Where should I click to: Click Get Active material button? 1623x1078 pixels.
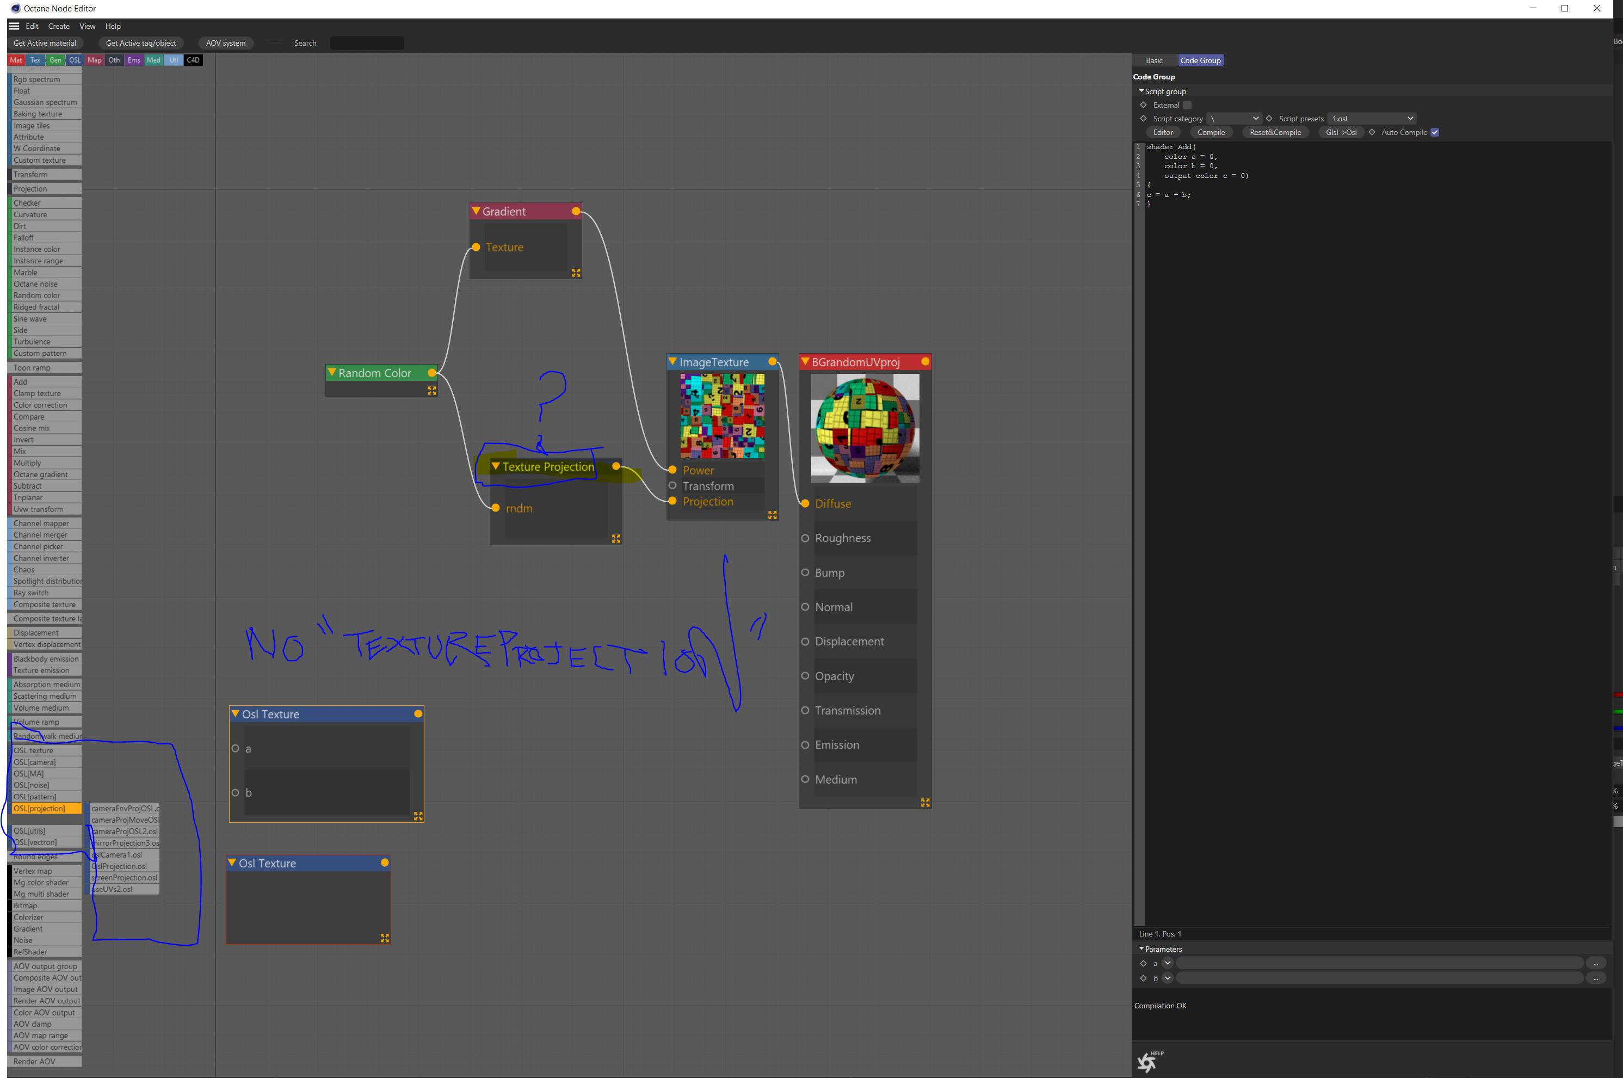tap(45, 42)
